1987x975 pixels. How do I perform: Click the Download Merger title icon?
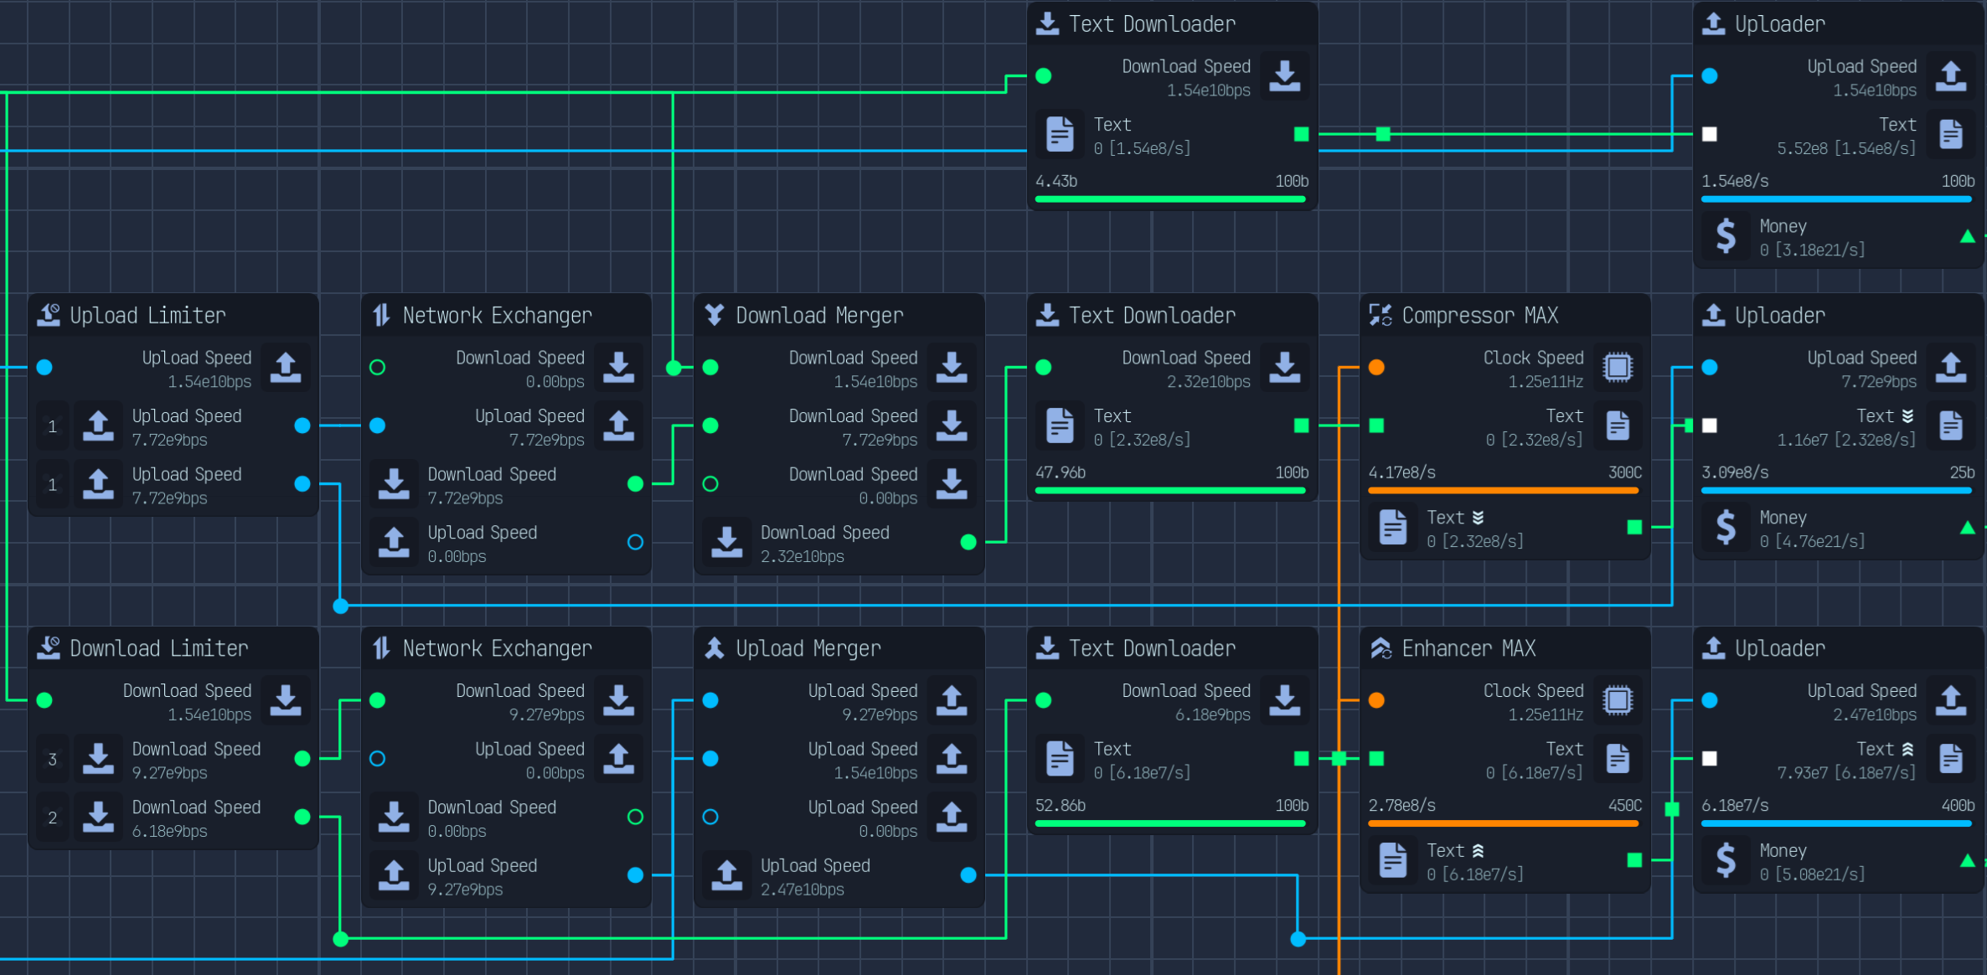(715, 315)
